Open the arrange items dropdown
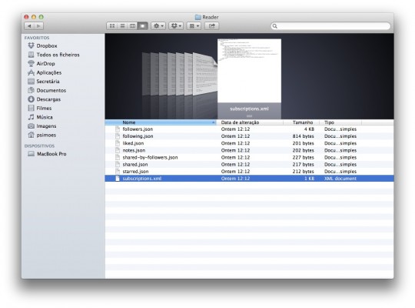The image size is (415, 308). (194, 25)
